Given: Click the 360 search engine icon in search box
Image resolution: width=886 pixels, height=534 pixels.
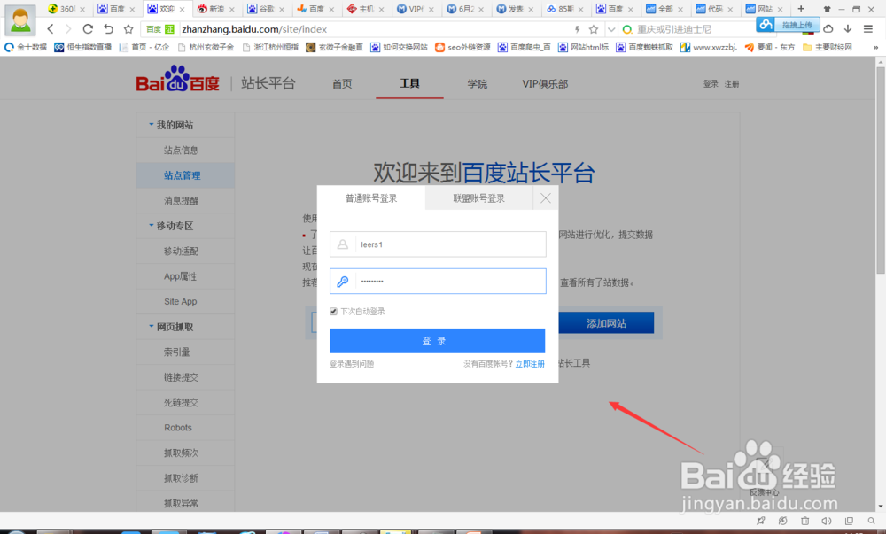Looking at the screenshot, I should [x=627, y=29].
